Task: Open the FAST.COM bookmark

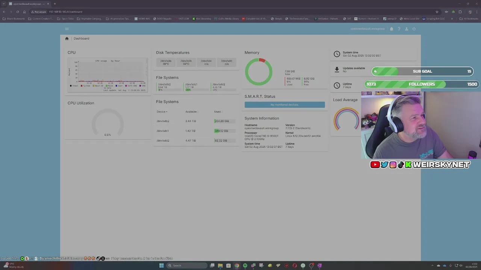Action: [x=182, y=19]
